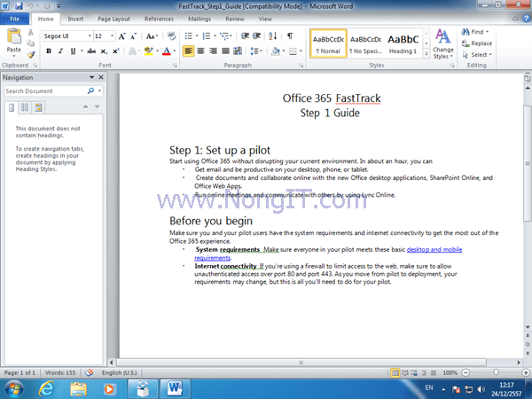Toggle Show/Hide paragraph marks

290,36
